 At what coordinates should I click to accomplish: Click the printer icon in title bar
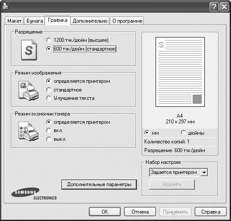(6, 7)
